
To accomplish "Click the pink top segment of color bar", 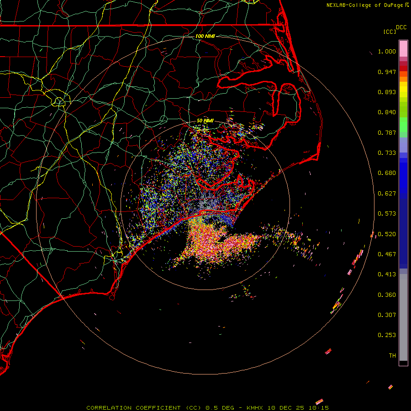I will click(403, 49).
